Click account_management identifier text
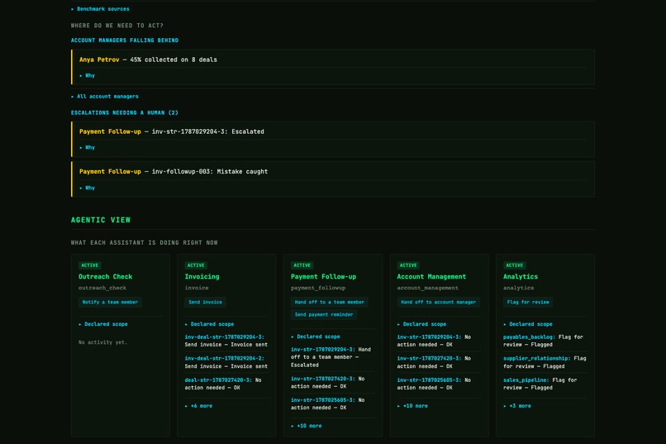The height and width of the screenshot is (444, 666). 428,288
